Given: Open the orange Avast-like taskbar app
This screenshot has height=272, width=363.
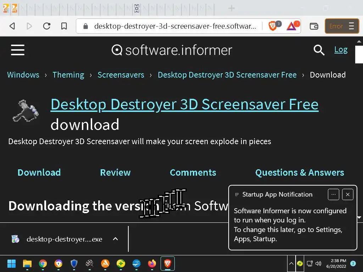Looking at the screenshot, I should pyautogui.click(x=105, y=263).
